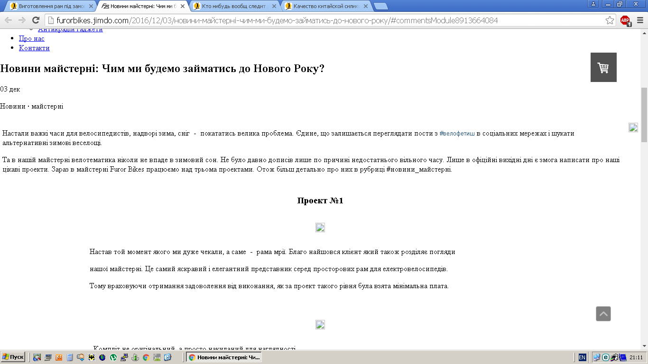Bookmark this page with the star icon
This screenshot has width=648, height=364.
coord(610,20)
